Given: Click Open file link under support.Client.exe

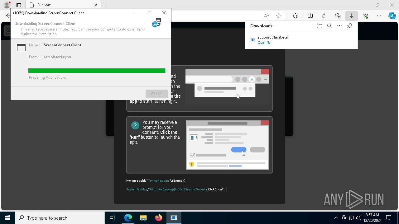Looking at the screenshot, I should (x=264, y=43).
